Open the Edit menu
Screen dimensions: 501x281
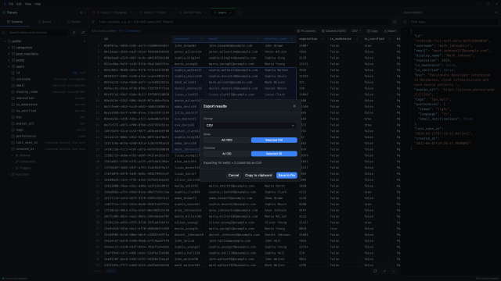pyautogui.click(x=19, y=4)
